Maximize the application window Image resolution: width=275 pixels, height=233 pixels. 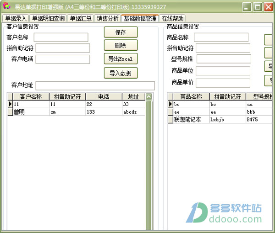[258, 7]
